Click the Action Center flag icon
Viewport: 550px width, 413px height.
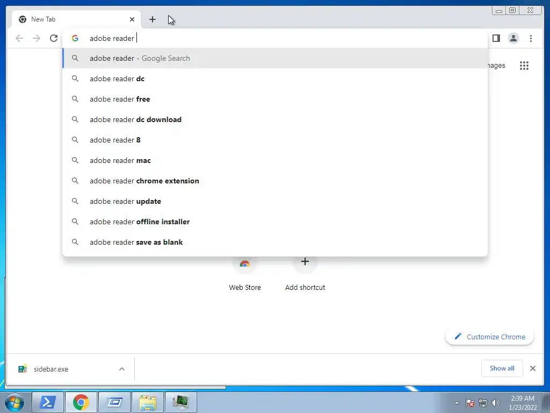(470, 403)
